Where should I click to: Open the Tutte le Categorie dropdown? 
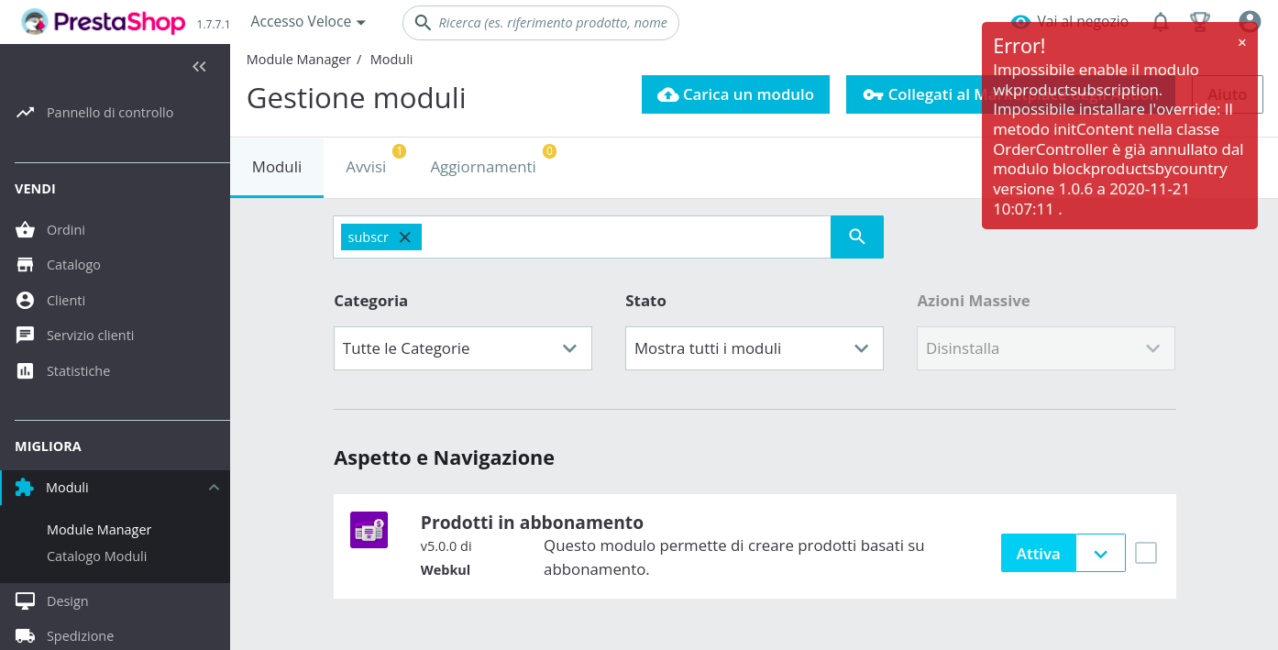point(463,348)
